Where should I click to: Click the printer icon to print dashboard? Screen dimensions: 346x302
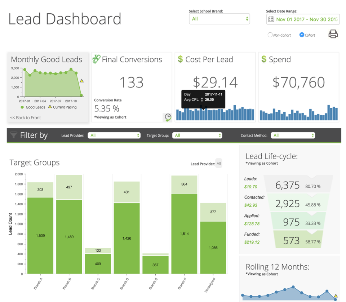click(x=333, y=33)
